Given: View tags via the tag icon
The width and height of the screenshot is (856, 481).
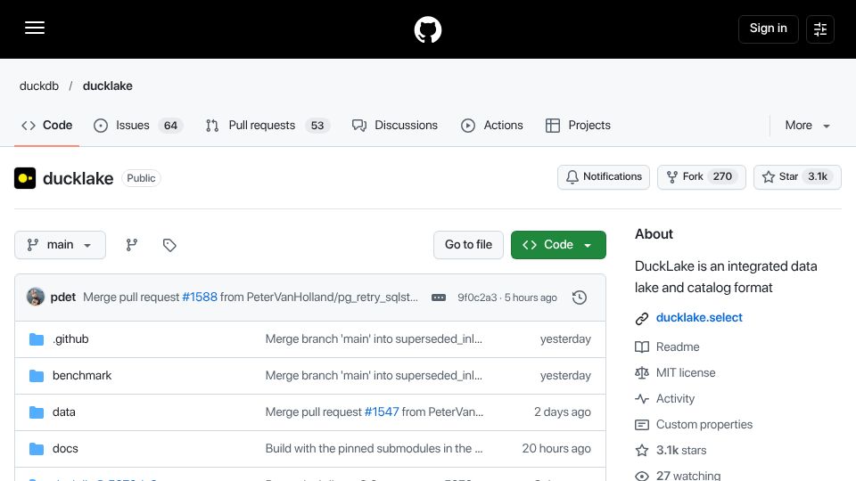Looking at the screenshot, I should coord(169,245).
